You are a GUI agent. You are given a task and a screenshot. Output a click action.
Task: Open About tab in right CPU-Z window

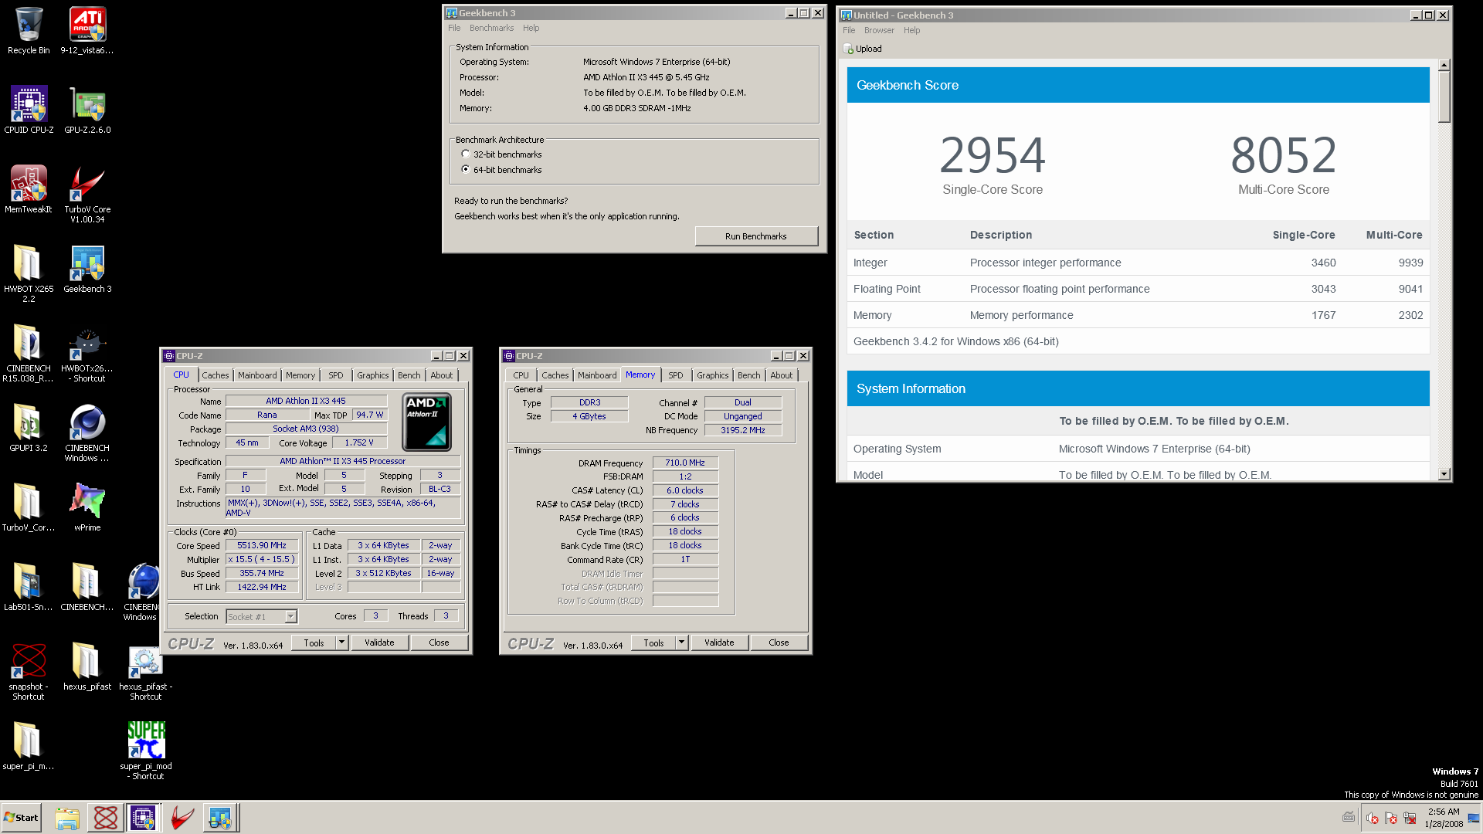(x=782, y=375)
